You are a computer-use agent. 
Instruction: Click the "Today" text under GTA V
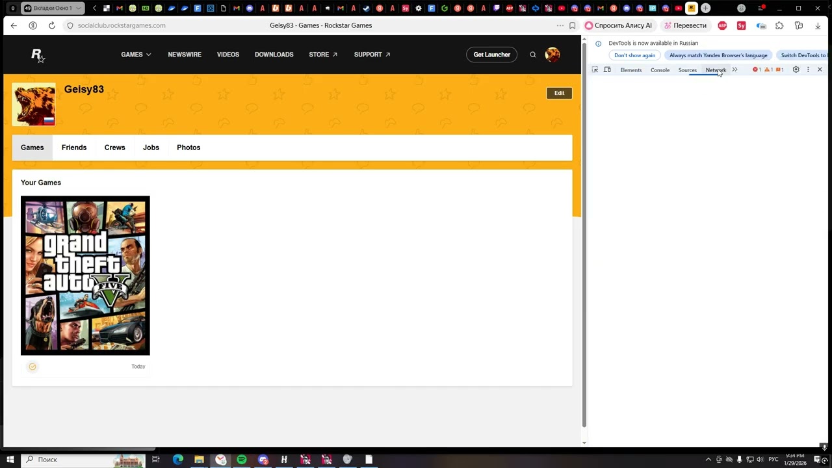138,367
